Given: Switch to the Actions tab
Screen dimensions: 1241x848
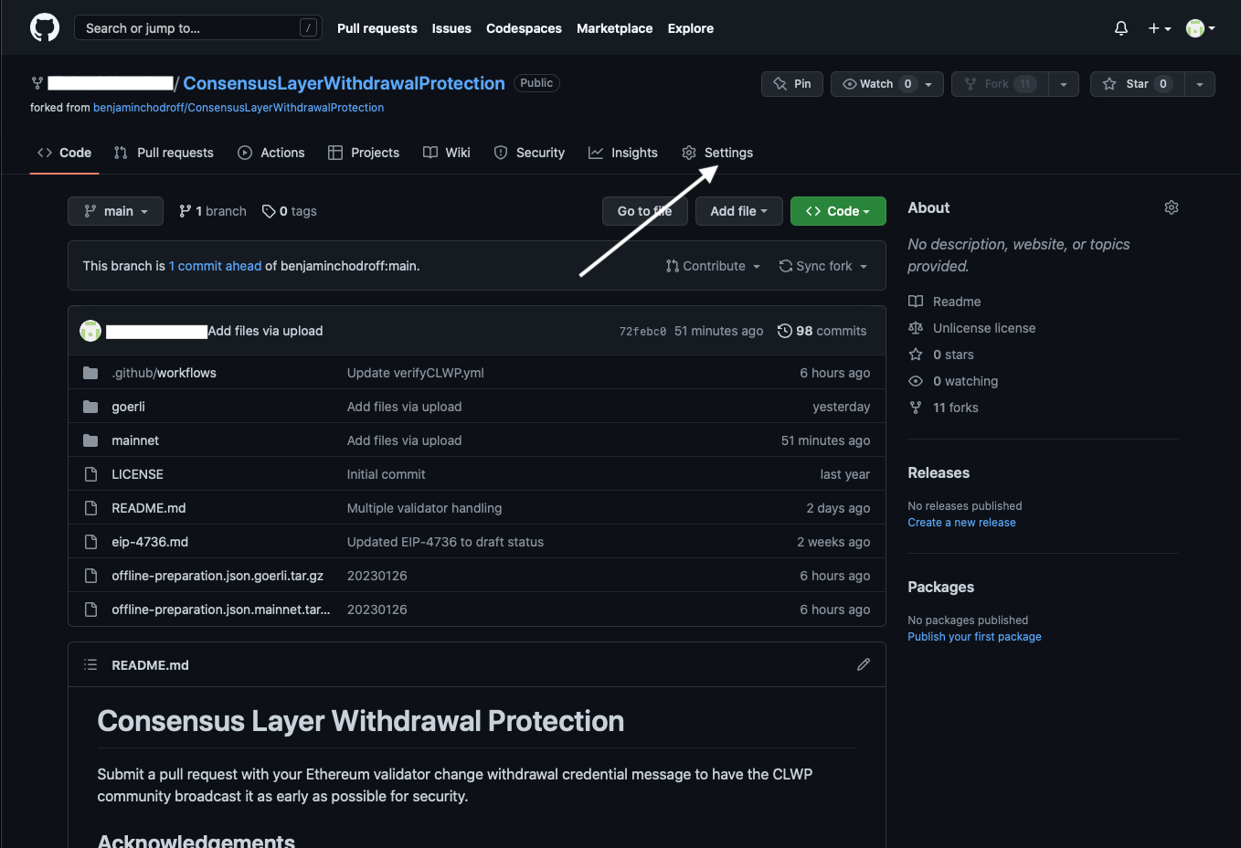Looking at the screenshot, I should click(270, 153).
